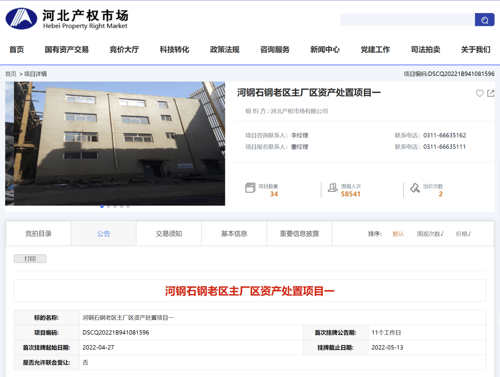Open 咨询服务 navigation item
Screen dimensions: 500x377
[x=275, y=50]
